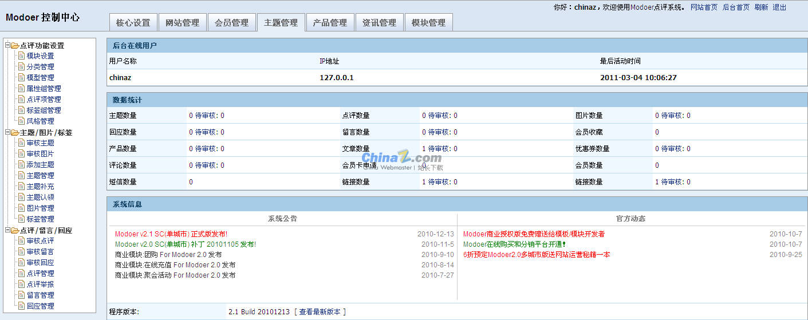Click the version text 2.1 Build 20101213

point(259,312)
